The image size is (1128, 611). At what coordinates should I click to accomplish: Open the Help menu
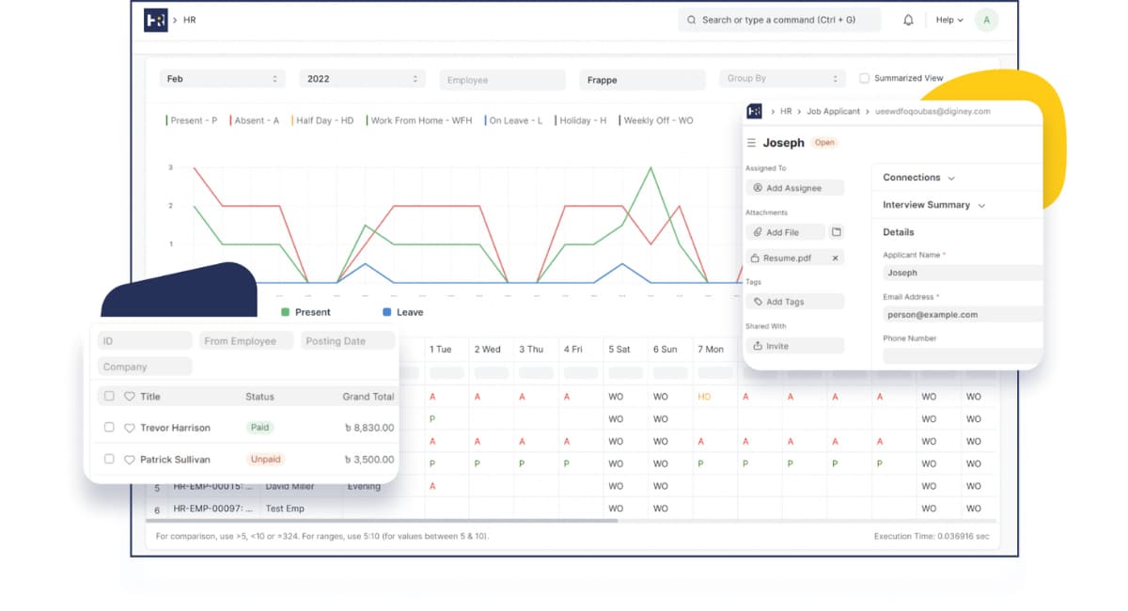(x=949, y=20)
